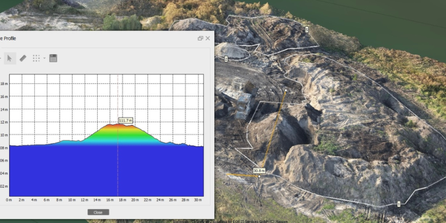Click the blue base area of the chart

coord(107,171)
